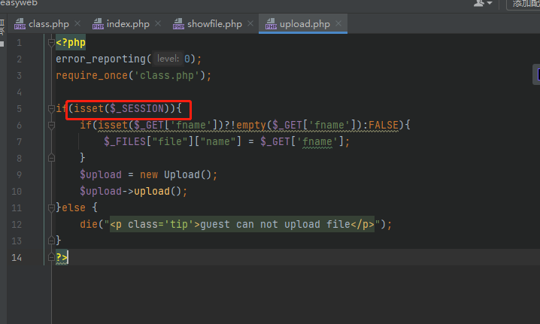Click line number 2 in the gutter
The width and height of the screenshot is (540, 324).
pyautogui.click(x=19, y=59)
